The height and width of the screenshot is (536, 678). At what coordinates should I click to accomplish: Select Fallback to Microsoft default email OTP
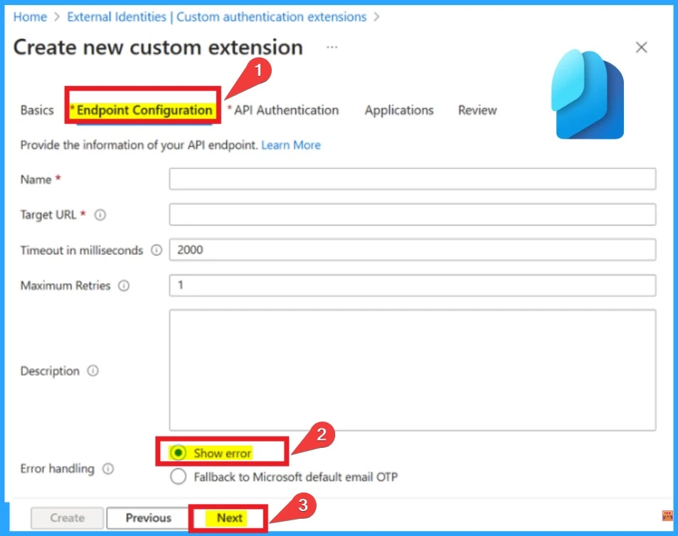tap(178, 477)
